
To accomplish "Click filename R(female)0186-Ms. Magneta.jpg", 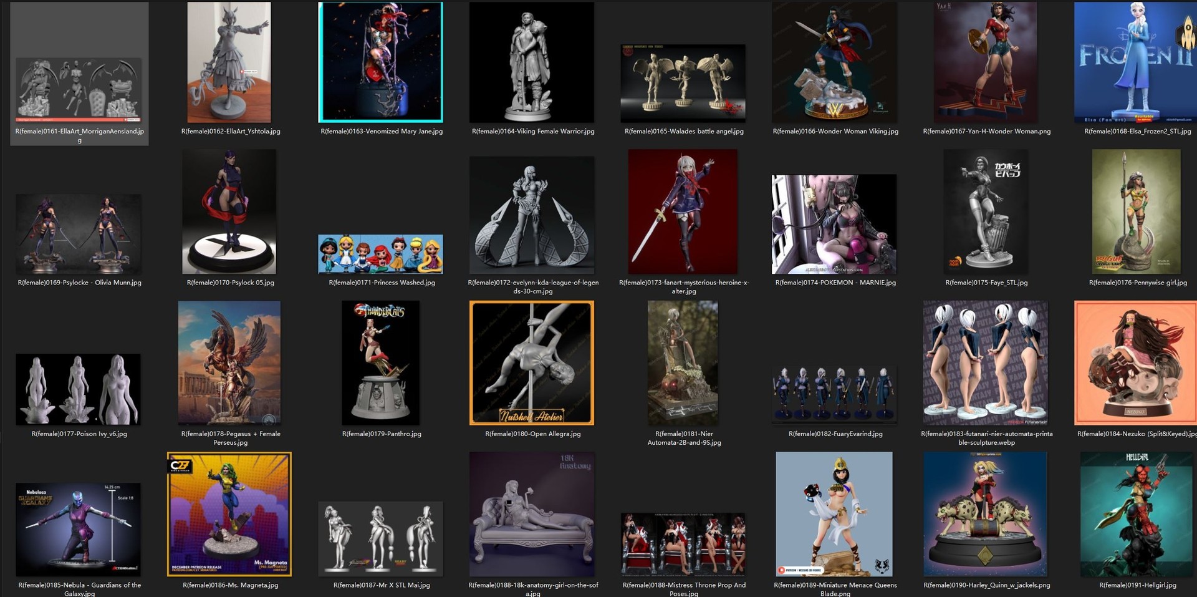I will [231, 585].
